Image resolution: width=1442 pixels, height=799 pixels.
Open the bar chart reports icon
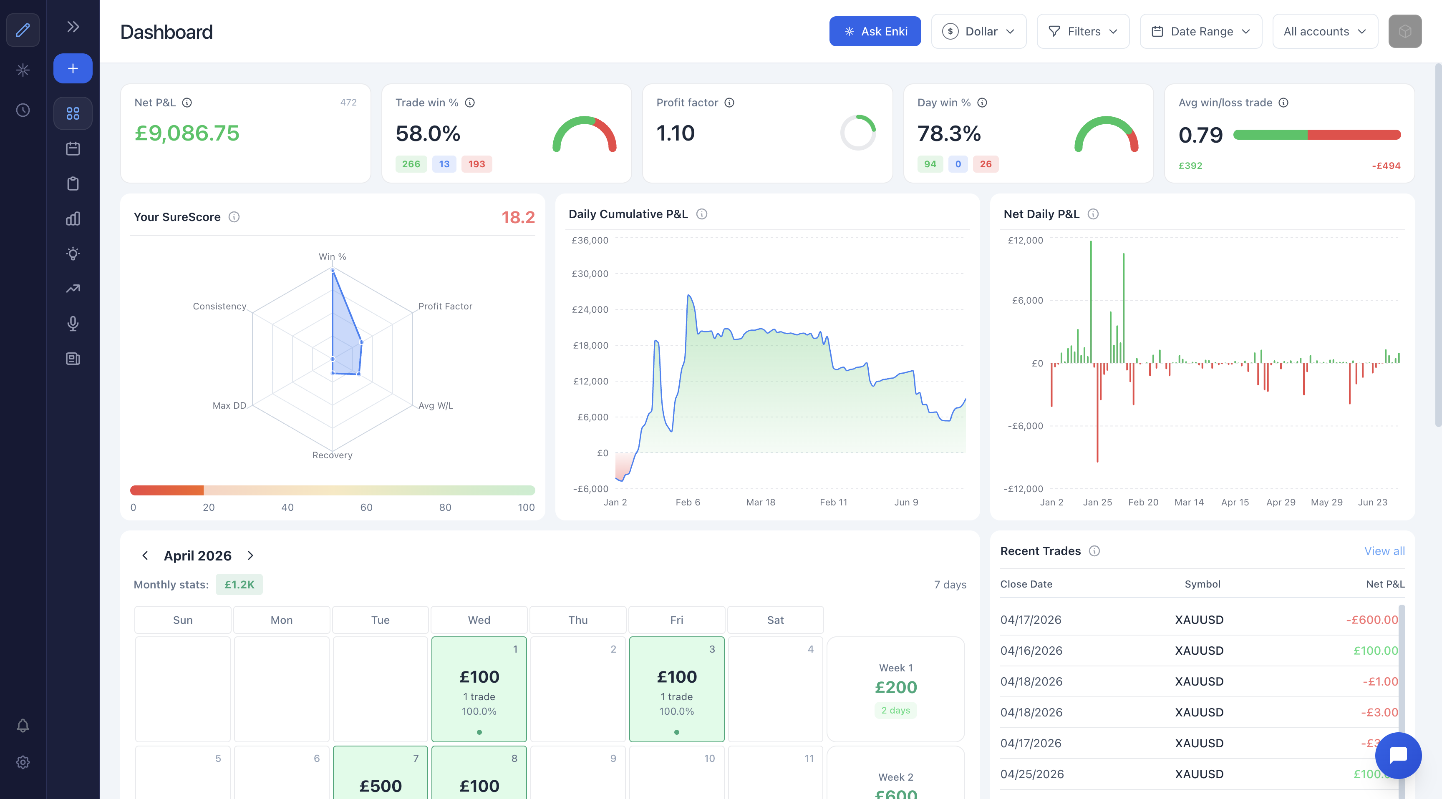point(73,219)
